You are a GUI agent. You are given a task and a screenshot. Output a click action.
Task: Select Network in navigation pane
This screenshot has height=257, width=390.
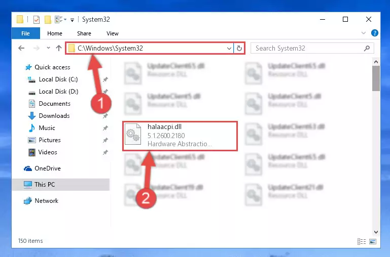click(47, 200)
